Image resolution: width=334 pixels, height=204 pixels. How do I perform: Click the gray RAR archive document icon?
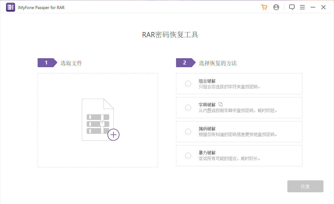tap(97, 119)
